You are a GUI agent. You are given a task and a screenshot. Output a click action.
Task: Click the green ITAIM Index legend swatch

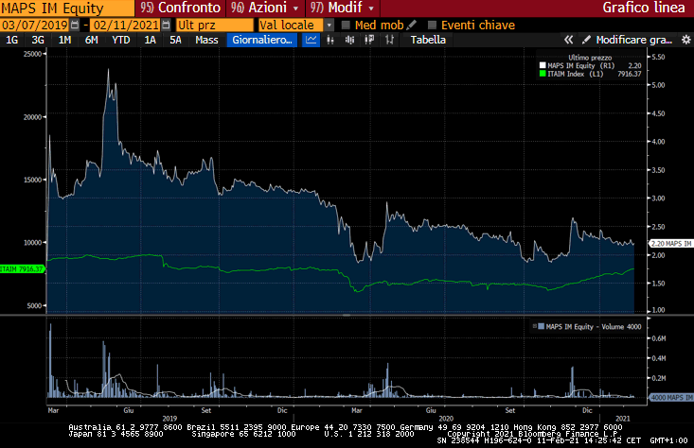tap(543, 73)
